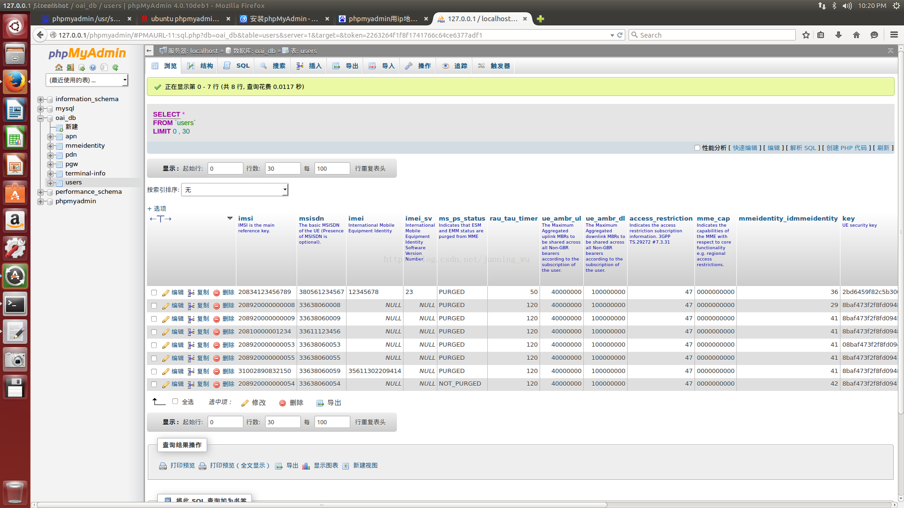Expand the apn table node
The height and width of the screenshot is (508, 904).
pos(50,137)
